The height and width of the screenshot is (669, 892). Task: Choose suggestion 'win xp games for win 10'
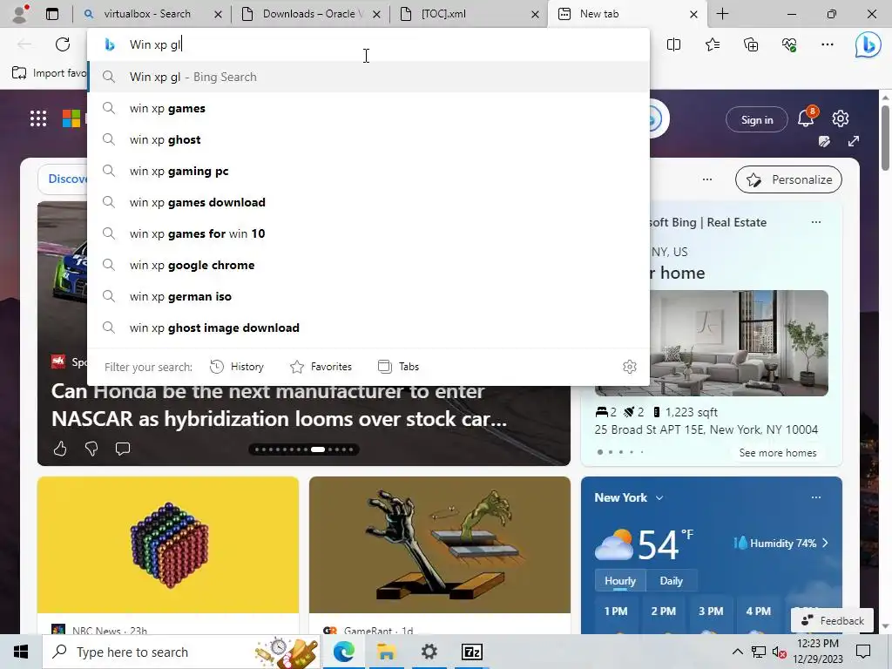(x=368, y=233)
